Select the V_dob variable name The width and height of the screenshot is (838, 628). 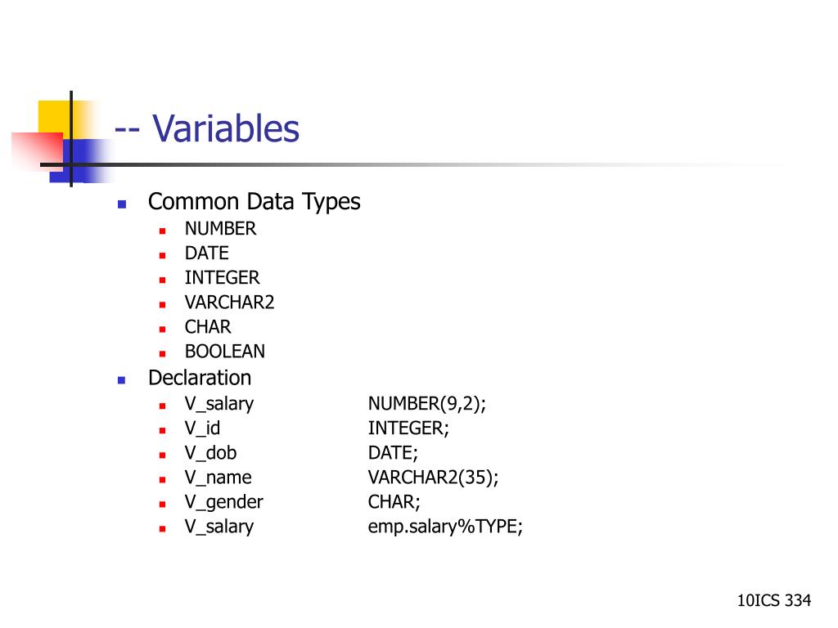pos(210,453)
